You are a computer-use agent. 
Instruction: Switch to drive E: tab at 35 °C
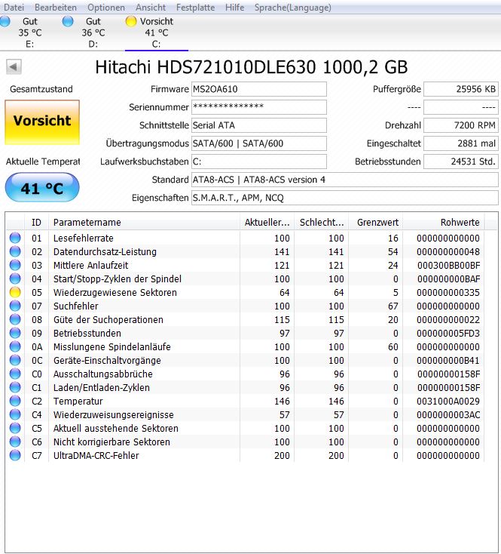pos(30,32)
